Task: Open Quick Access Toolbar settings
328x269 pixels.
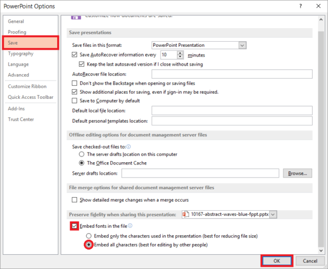Action: tap(31, 97)
